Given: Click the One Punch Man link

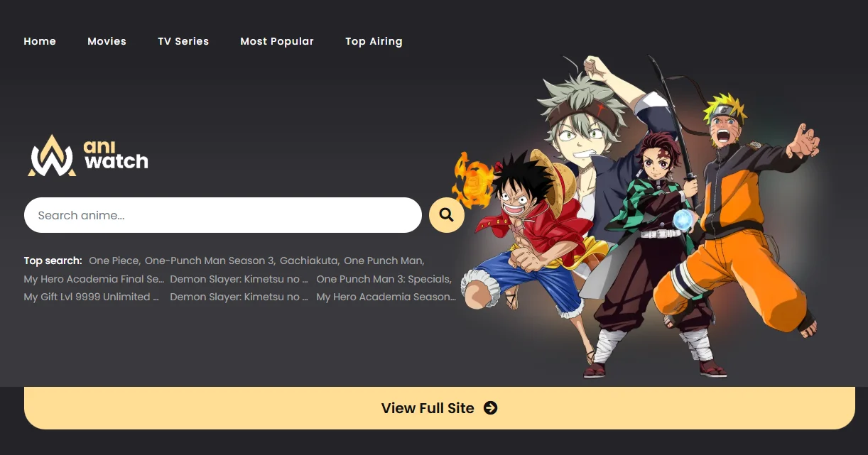Looking at the screenshot, I should pyautogui.click(x=383, y=261).
